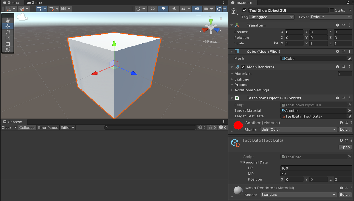
Task: Select the Rect transform tool
Action: [x=8, y=44]
